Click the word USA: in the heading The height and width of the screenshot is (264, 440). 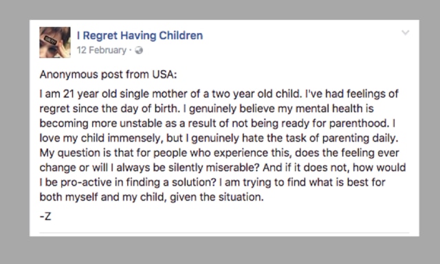(164, 74)
